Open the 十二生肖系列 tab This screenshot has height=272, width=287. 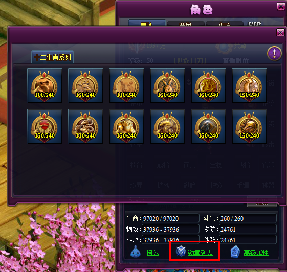[53, 57]
